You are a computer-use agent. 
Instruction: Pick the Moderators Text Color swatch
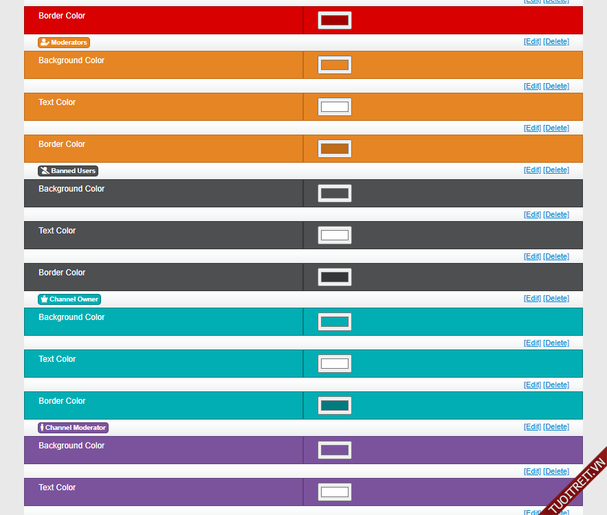335,107
